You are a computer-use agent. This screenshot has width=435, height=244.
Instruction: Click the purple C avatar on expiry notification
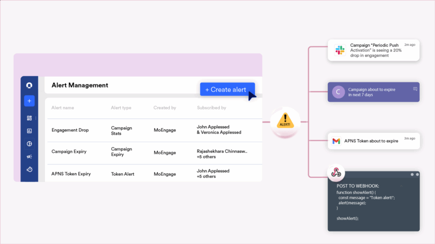[x=338, y=92]
